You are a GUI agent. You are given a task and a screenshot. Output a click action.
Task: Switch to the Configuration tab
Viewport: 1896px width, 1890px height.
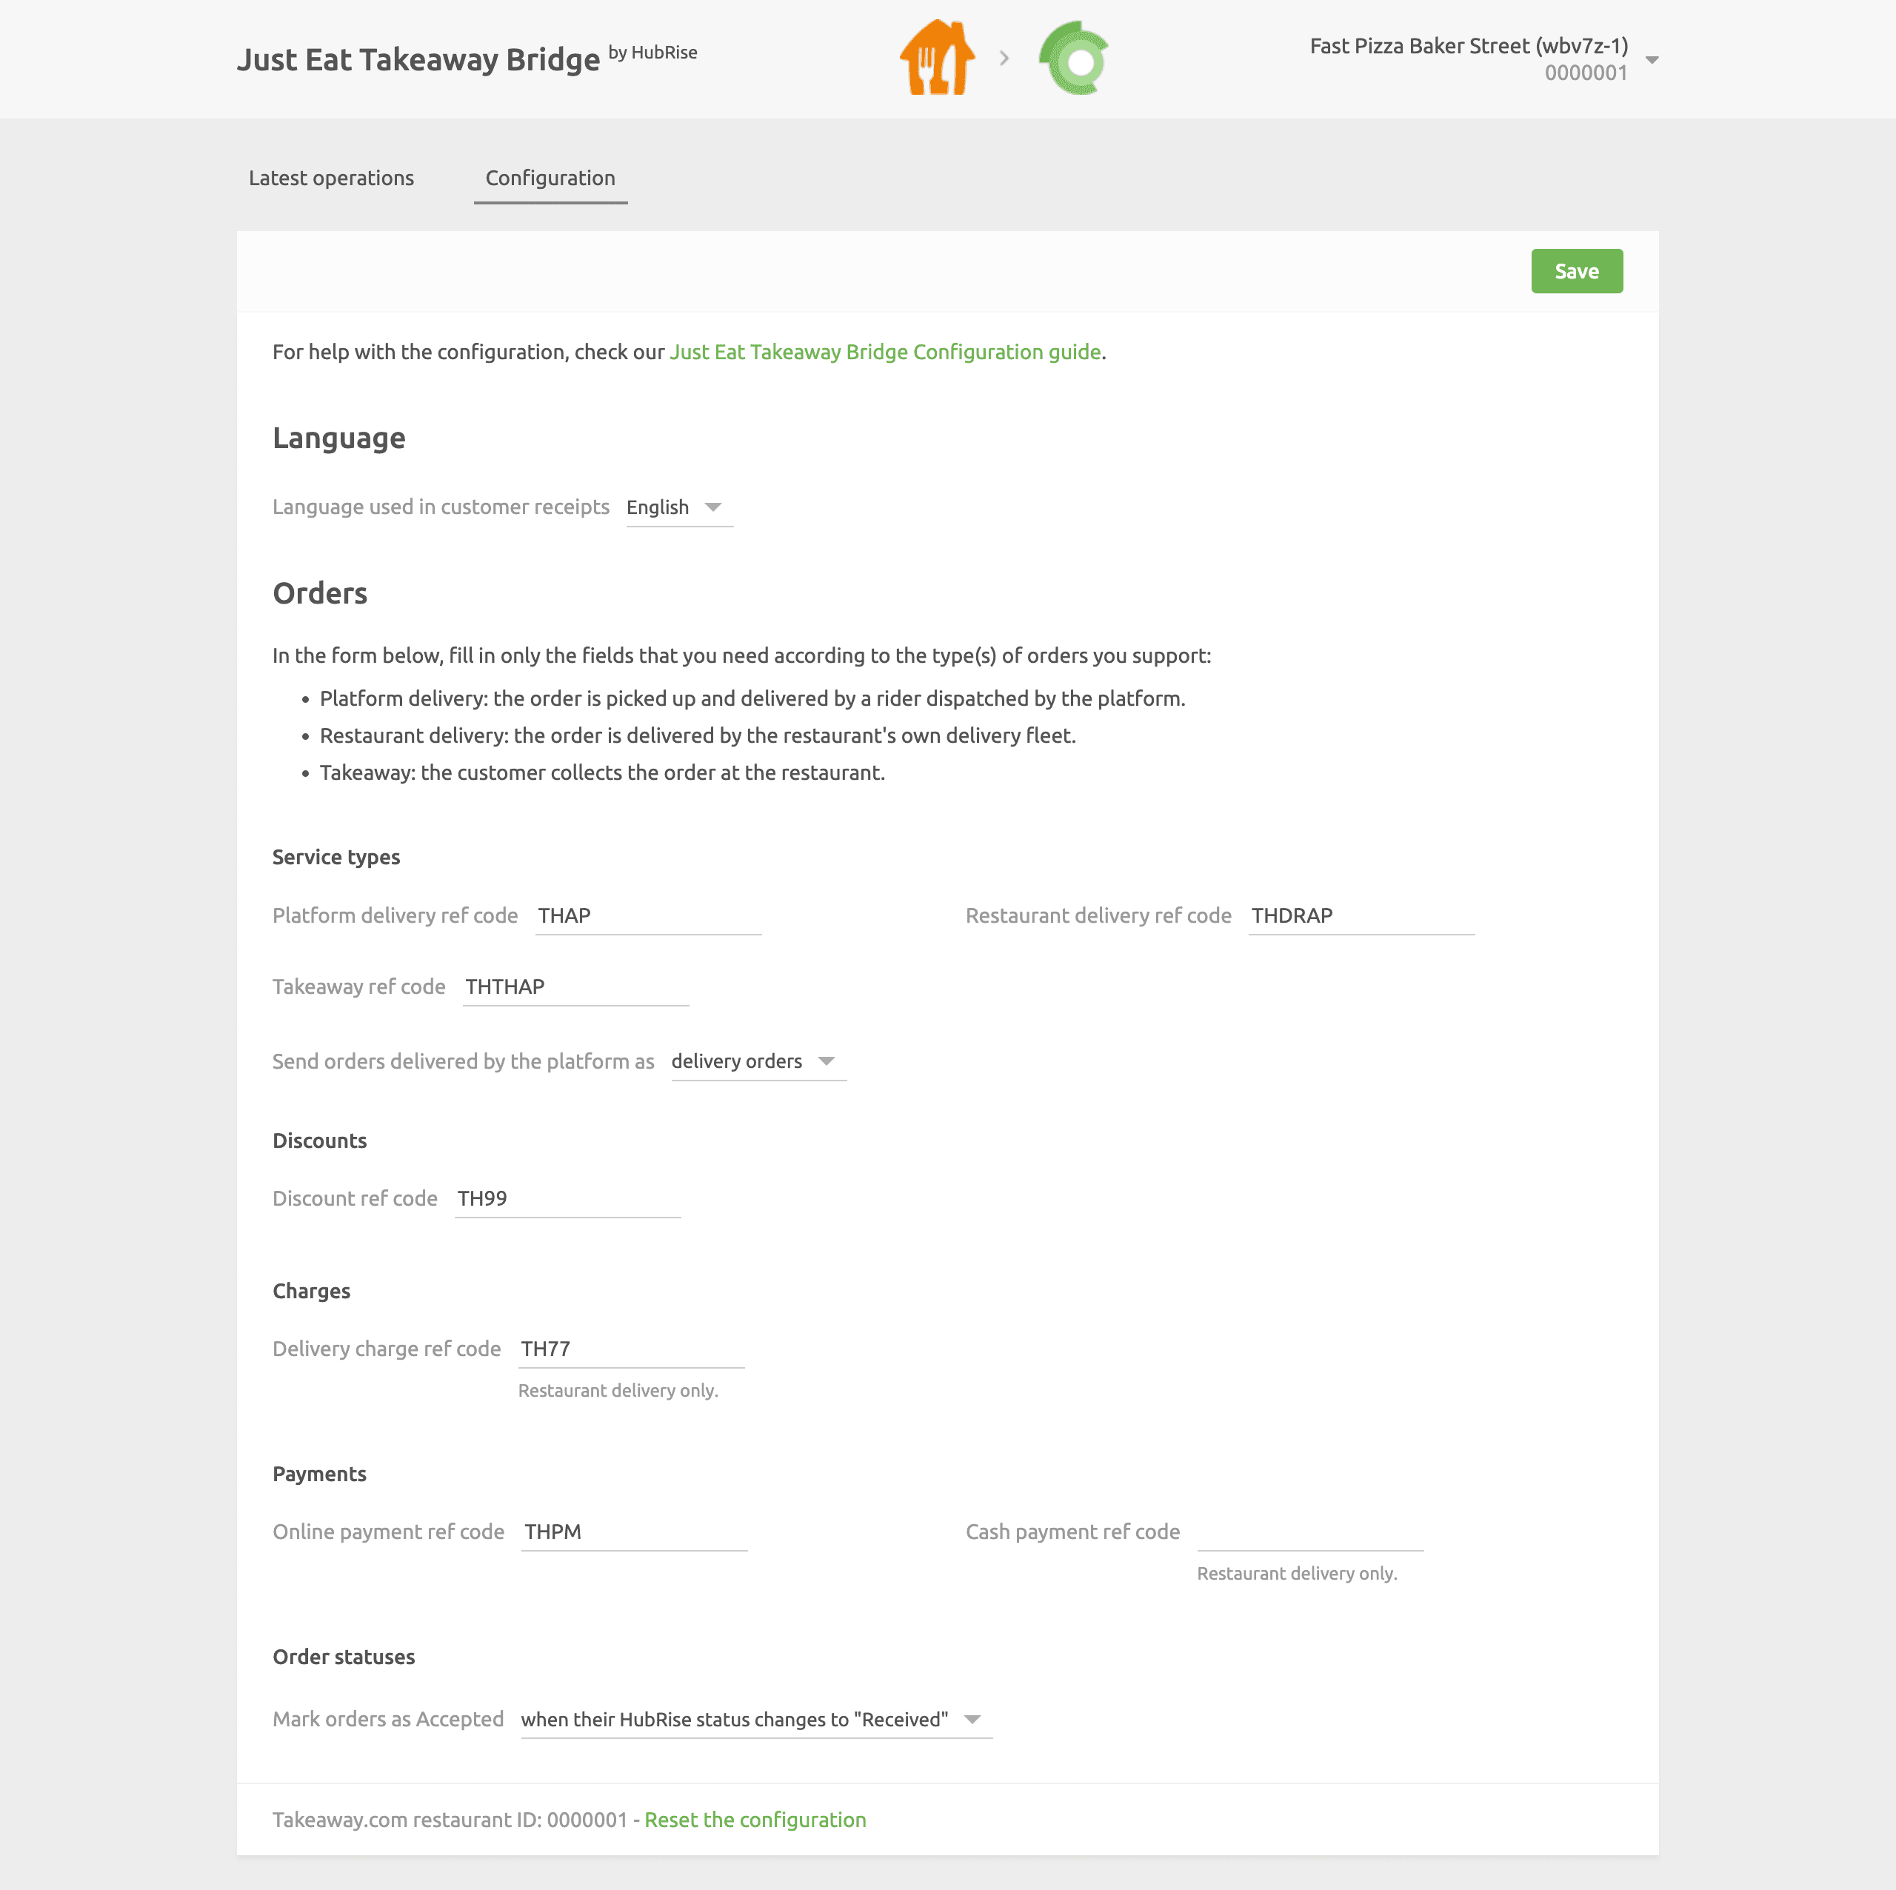click(x=550, y=178)
